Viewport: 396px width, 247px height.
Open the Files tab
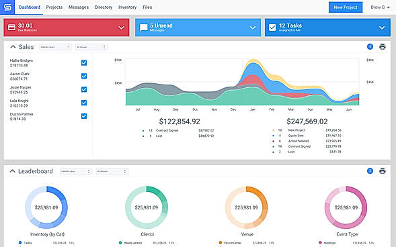tap(147, 7)
